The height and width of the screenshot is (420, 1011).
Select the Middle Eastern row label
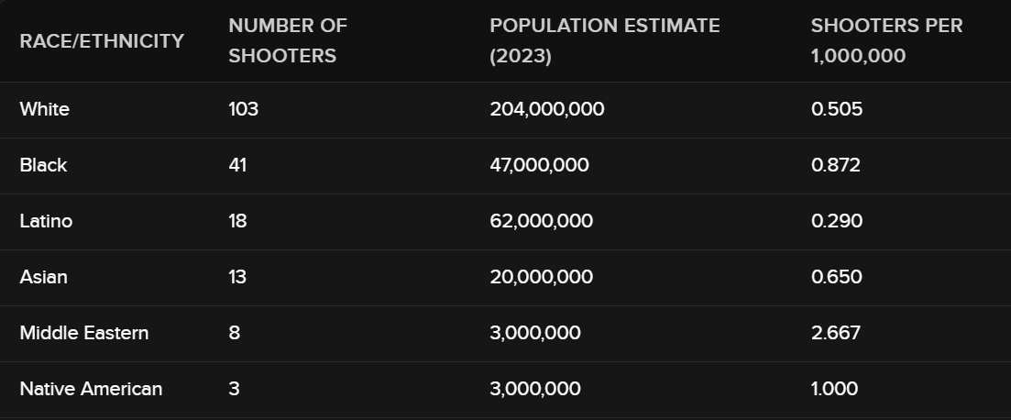(84, 333)
